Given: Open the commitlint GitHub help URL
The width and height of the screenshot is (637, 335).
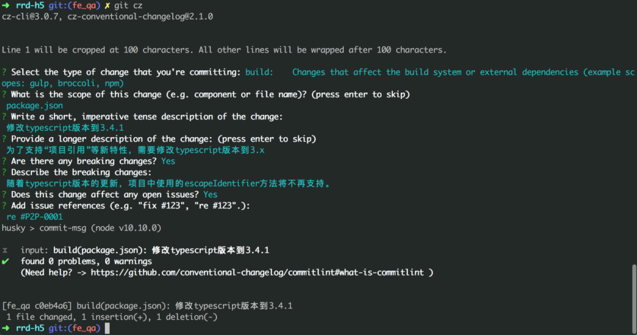Looking at the screenshot, I should click(257, 273).
